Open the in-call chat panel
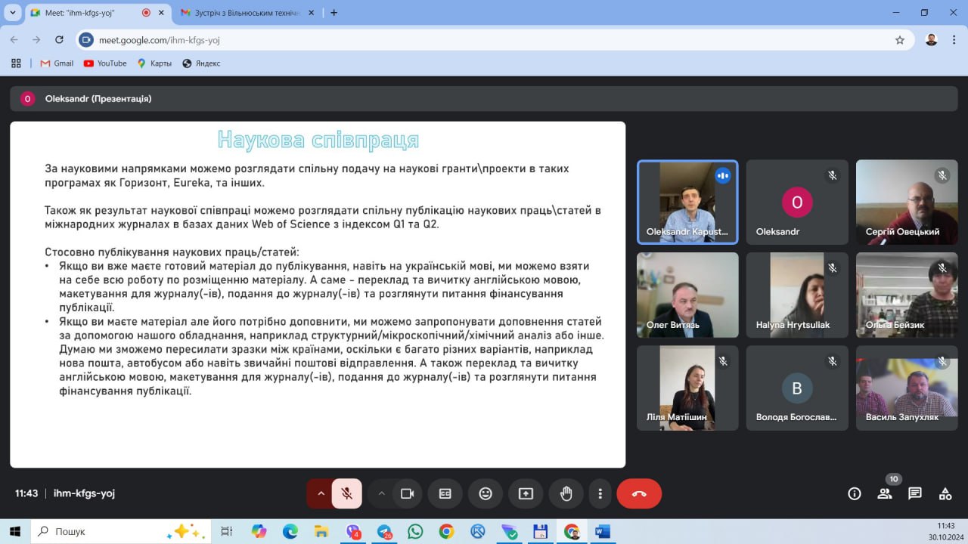The image size is (968, 544). (915, 493)
